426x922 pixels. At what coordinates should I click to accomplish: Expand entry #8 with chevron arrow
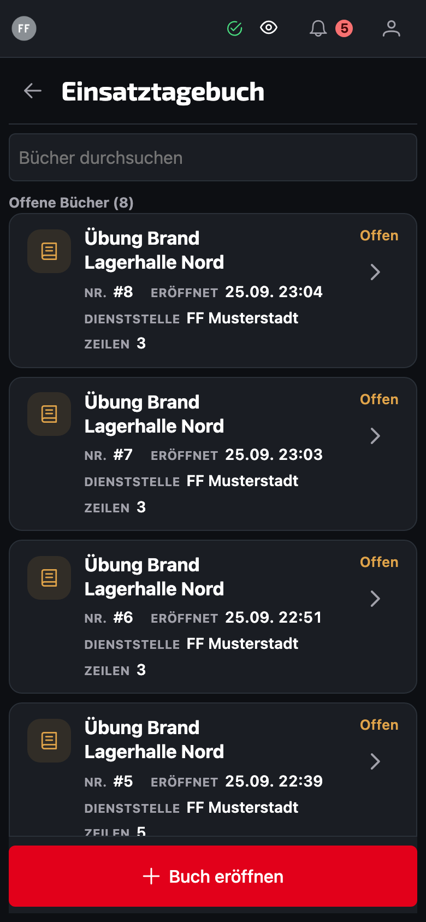375,272
